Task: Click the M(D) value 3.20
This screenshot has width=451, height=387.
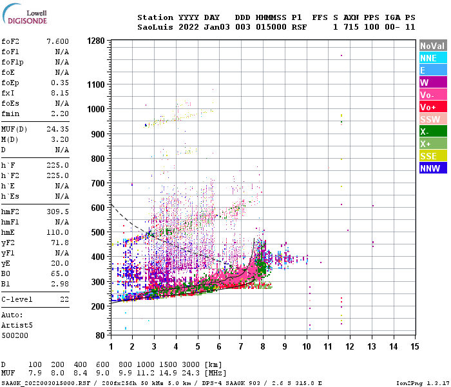Action: [60, 139]
